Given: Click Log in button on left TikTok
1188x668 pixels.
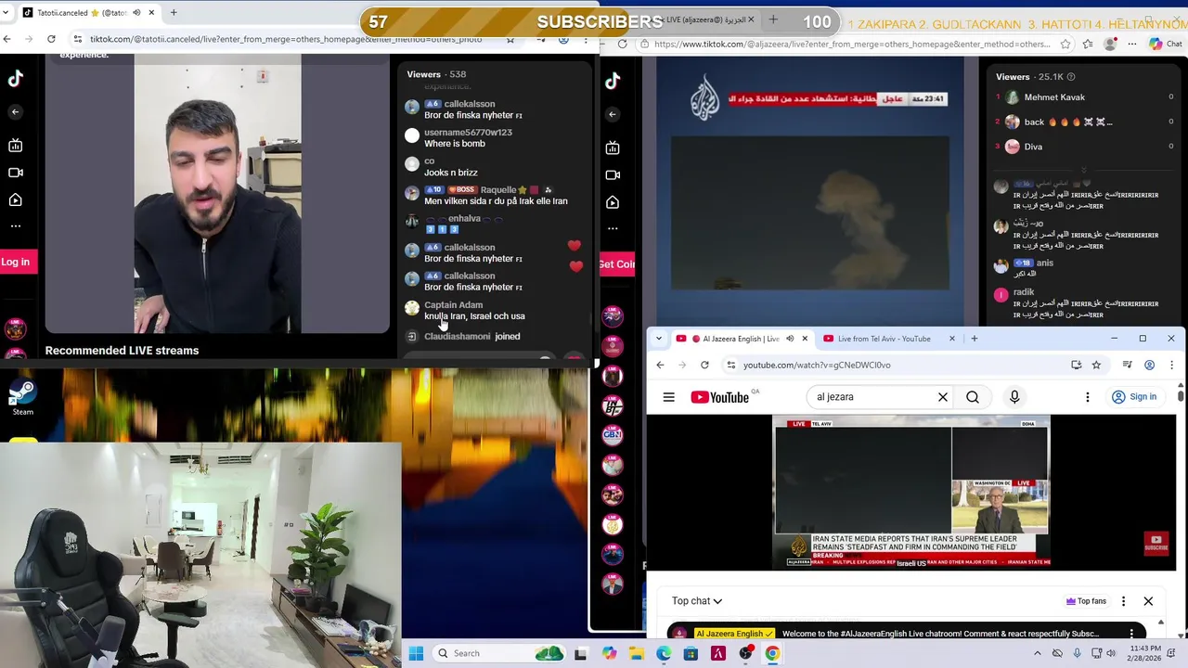Looking at the screenshot, I should pyautogui.click(x=17, y=262).
